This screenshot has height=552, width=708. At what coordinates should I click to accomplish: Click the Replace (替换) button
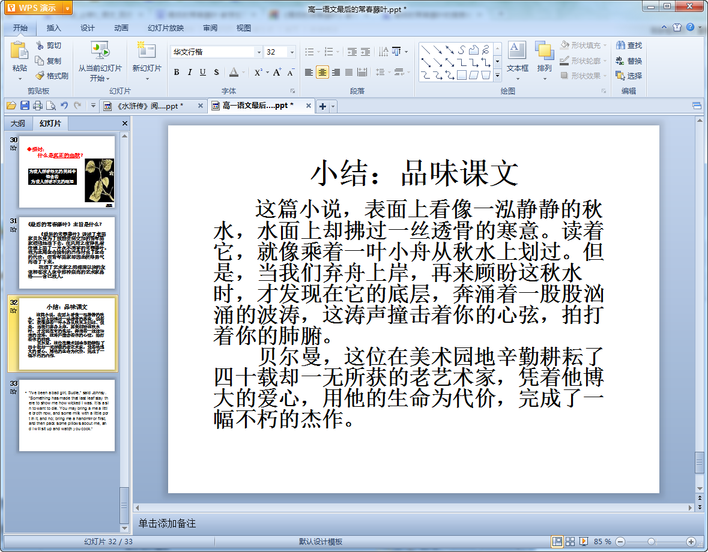[x=629, y=61]
